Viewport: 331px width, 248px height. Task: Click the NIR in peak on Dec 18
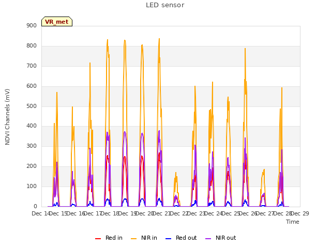[x=108, y=40]
